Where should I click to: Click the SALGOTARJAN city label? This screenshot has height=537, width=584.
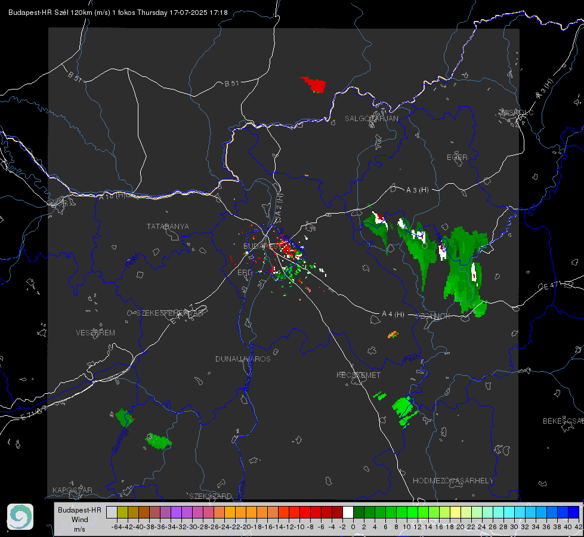click(371, 119)
